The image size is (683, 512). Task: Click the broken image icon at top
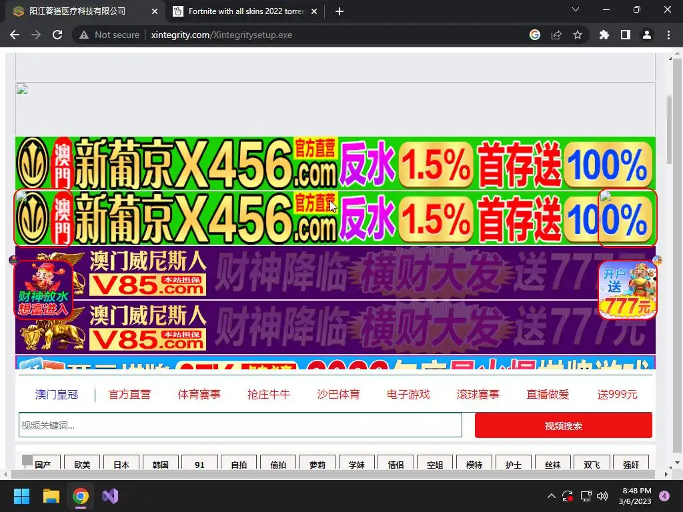coord(22,89)
